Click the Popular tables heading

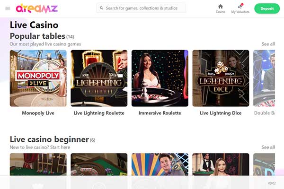tap(37, 36)
